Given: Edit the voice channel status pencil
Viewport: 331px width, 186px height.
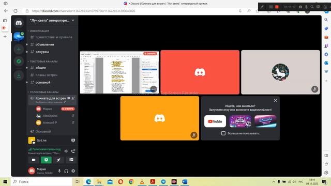Looking at the screenshot, I should click(x=65, y=102).
